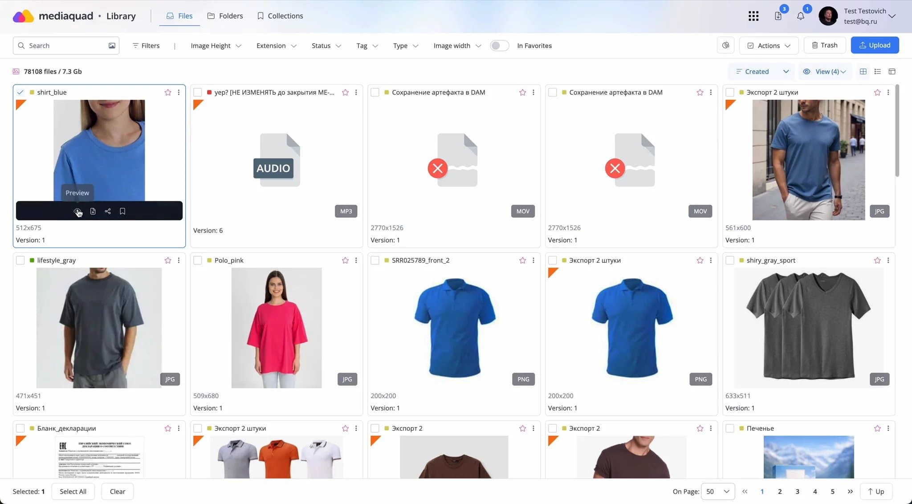This screenshot has height=504, width=912.
Task: Open the shiry_gray_sport thumbnail
Action: point(809,328)
